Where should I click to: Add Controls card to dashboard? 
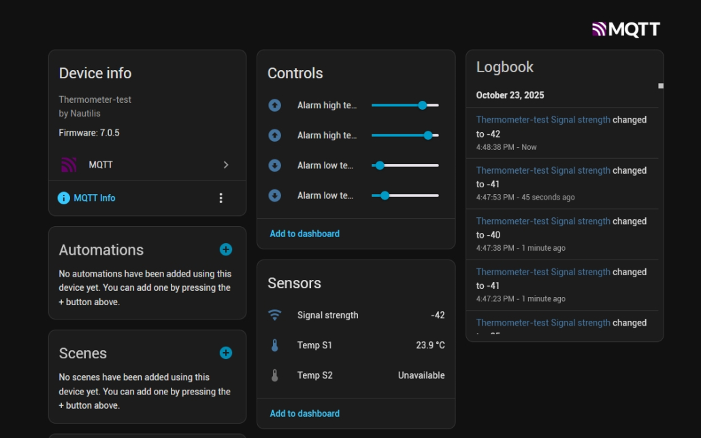click(304, 234)
